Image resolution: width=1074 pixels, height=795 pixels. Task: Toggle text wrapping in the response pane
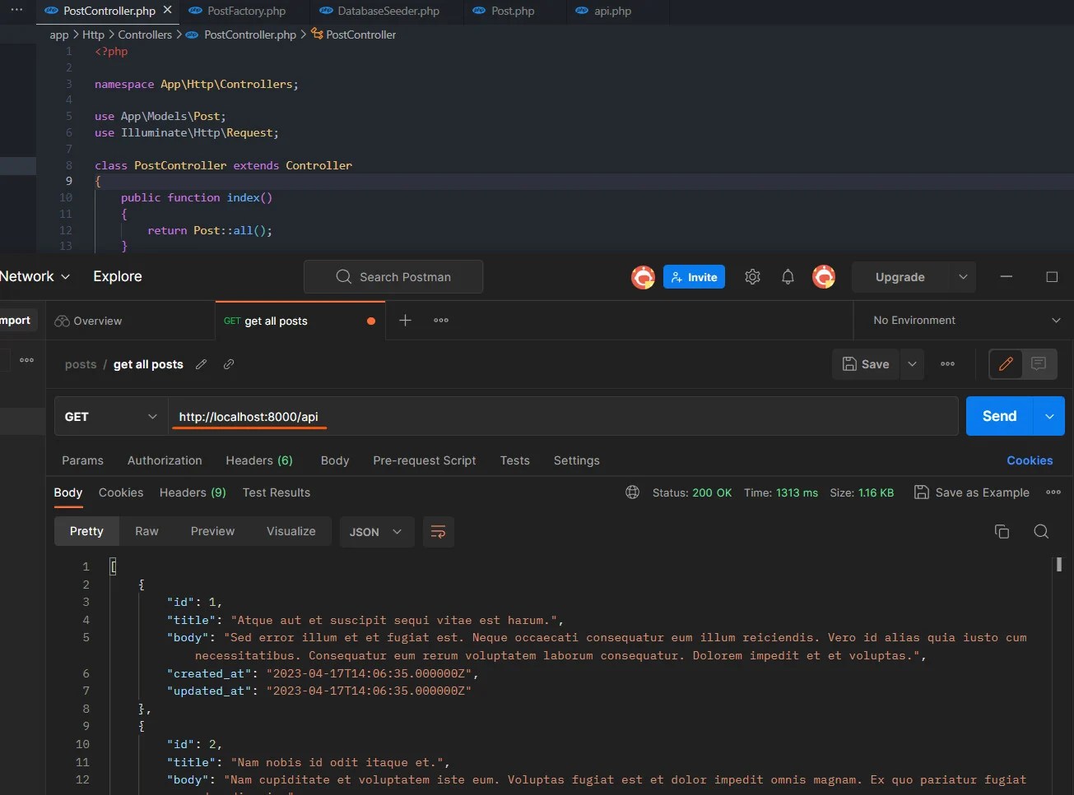[x=438, y=531]
